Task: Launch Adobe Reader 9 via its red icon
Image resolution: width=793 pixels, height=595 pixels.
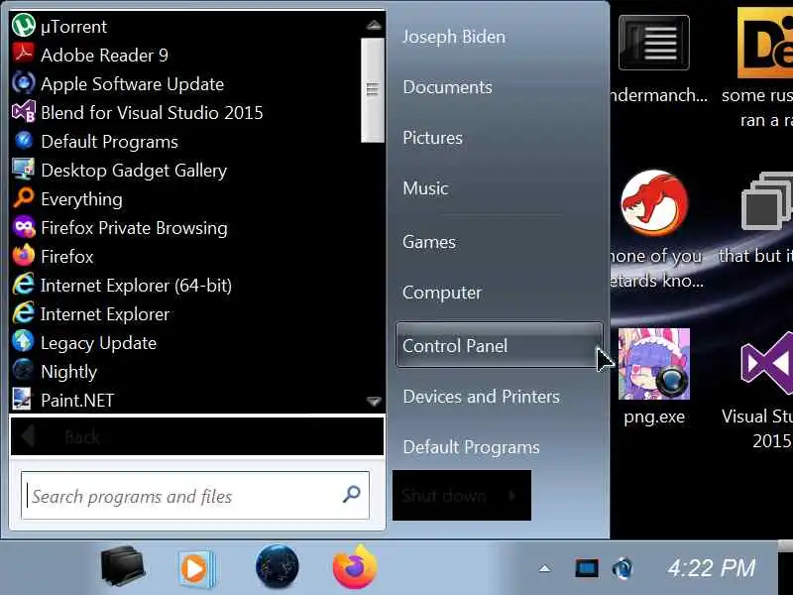Action: (x=23, y=54)
